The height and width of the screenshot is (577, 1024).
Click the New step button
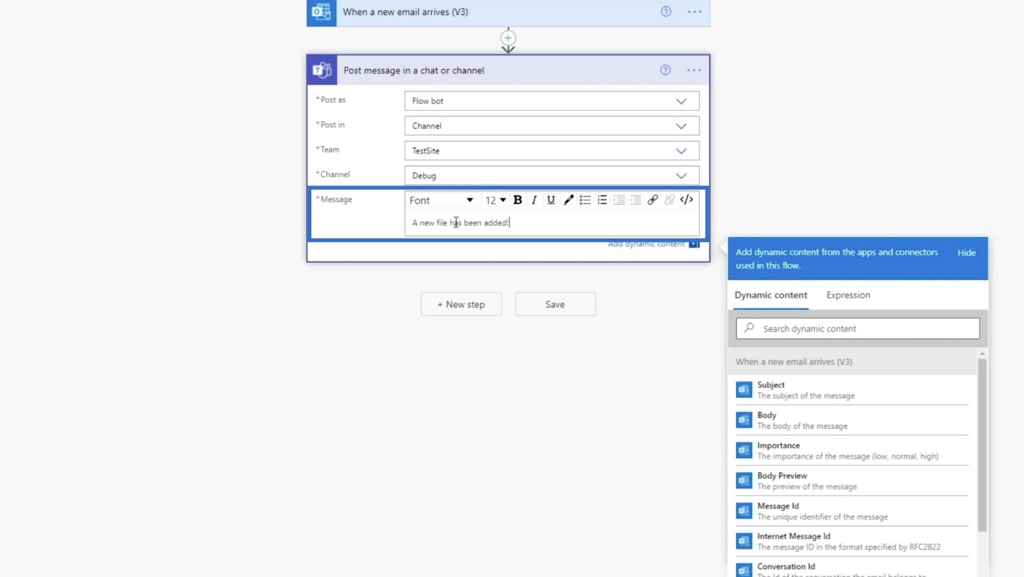point(461,304)
